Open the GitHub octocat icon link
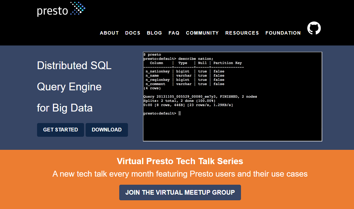The height and width of the screenshot is (209, 354). 314,28
